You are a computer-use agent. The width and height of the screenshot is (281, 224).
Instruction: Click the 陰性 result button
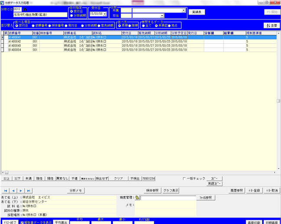point(39,179)
